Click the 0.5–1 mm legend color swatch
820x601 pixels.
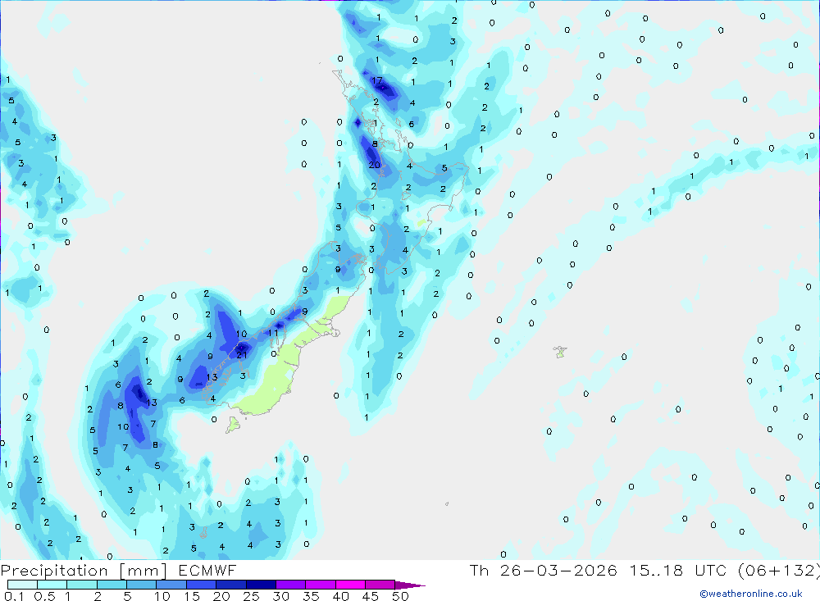[52, 585]
